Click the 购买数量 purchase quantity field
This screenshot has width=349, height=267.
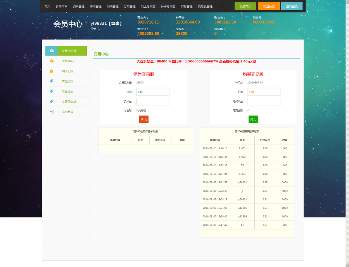click(x=264, y=101)
